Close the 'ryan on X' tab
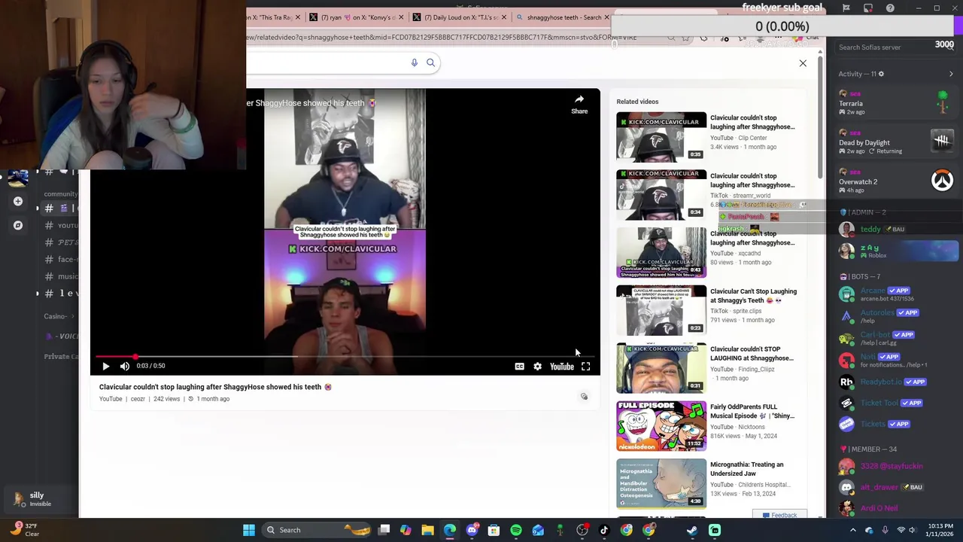Screen dimensions: 963x542 tap(401, 17)
